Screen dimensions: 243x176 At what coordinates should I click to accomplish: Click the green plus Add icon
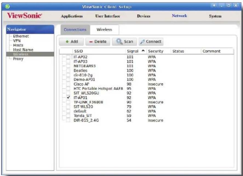click(67, 42)
